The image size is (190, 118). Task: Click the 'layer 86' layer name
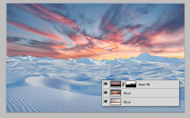(x=144, y=85)
